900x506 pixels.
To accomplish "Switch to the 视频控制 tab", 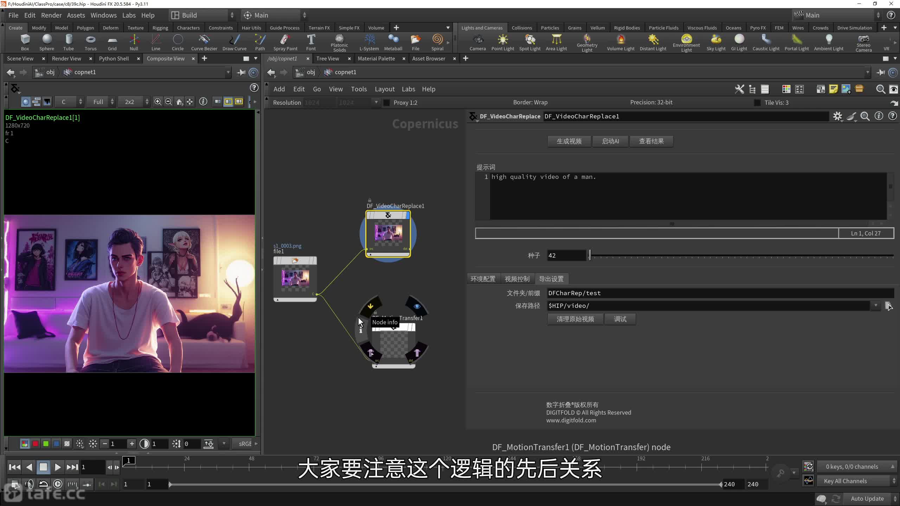I will point(517,279).
